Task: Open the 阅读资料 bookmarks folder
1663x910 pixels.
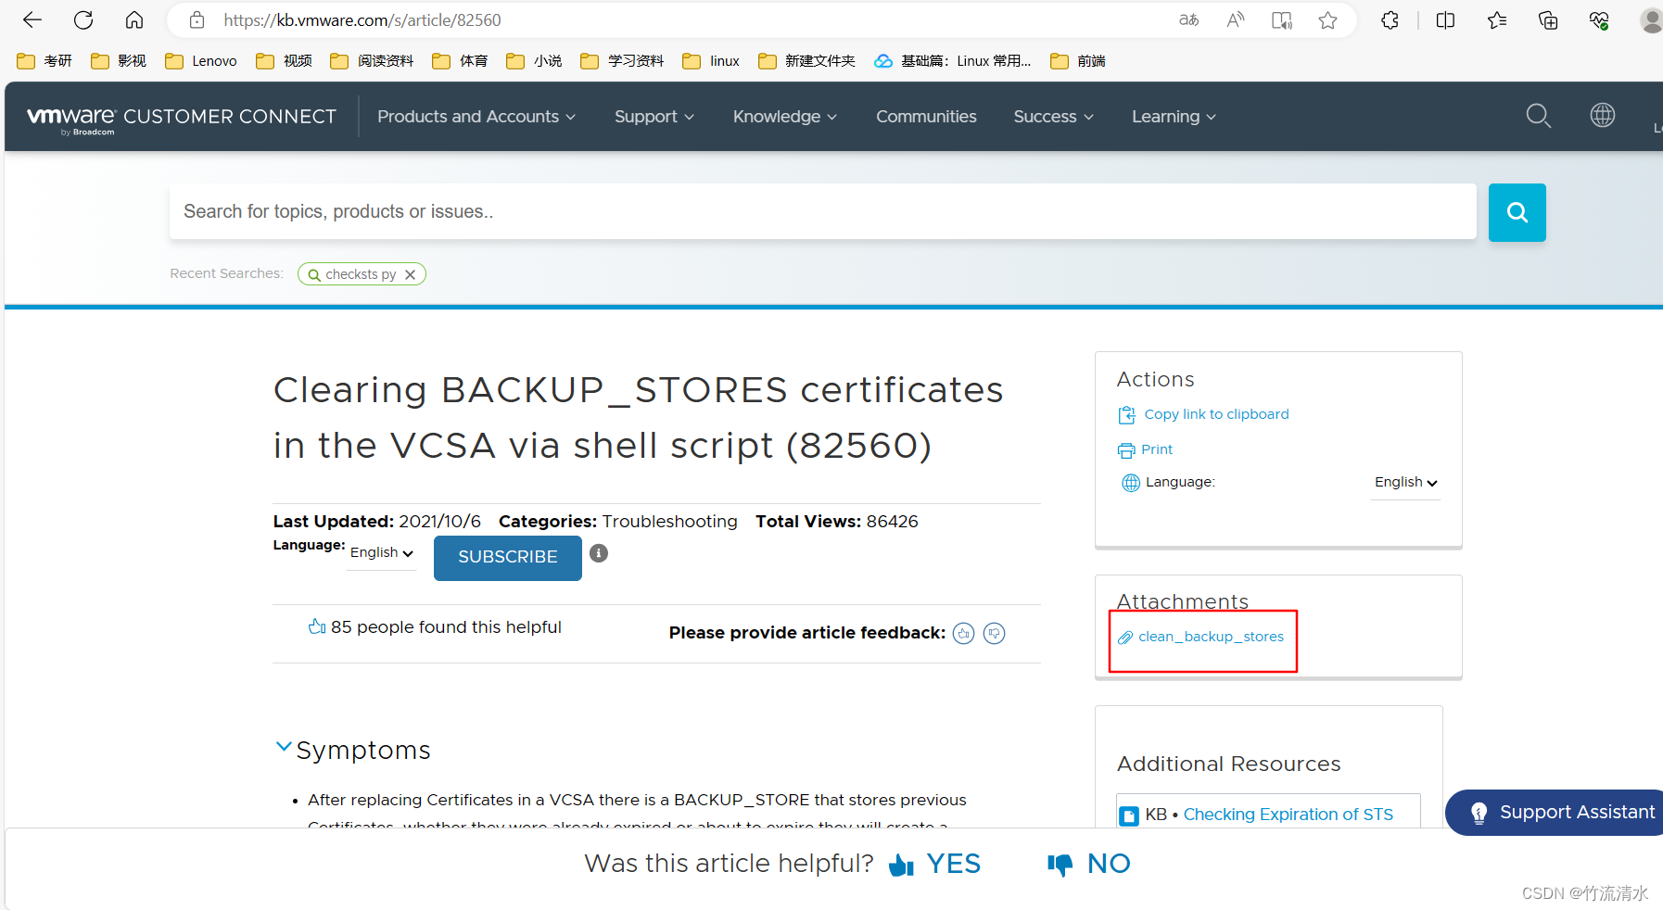Action: click(x=372, y=61)
